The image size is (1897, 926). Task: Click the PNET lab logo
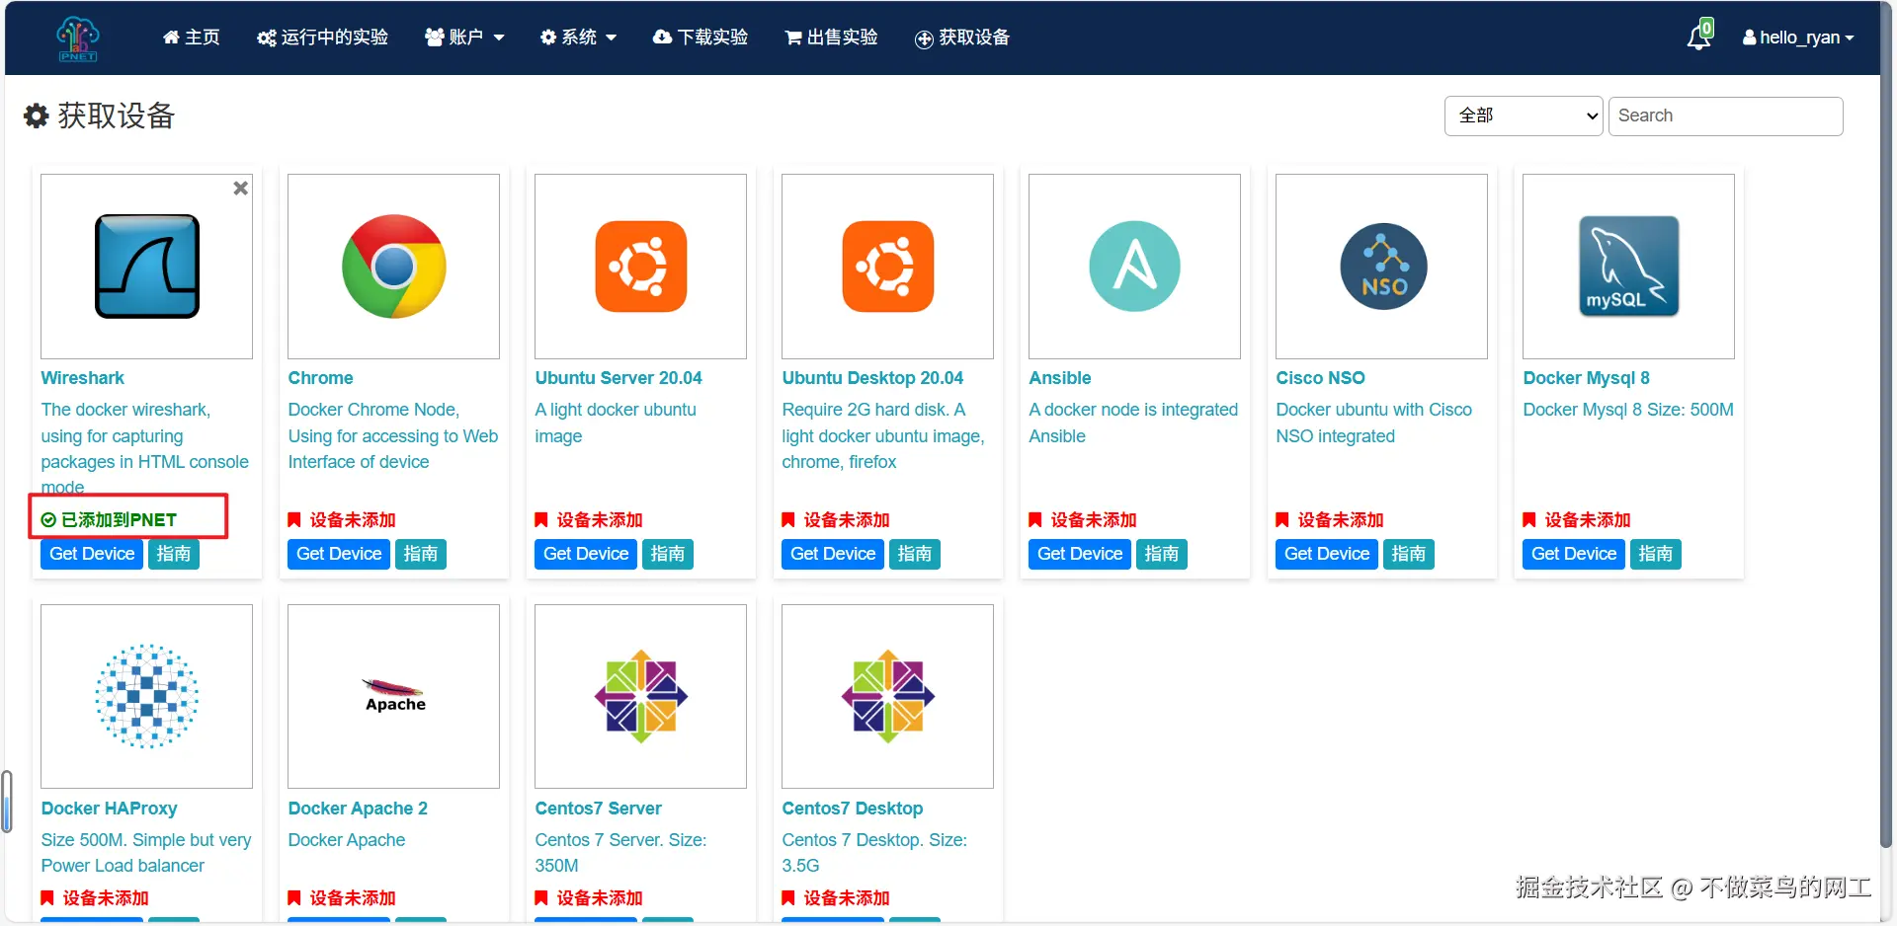coord(78,39)
